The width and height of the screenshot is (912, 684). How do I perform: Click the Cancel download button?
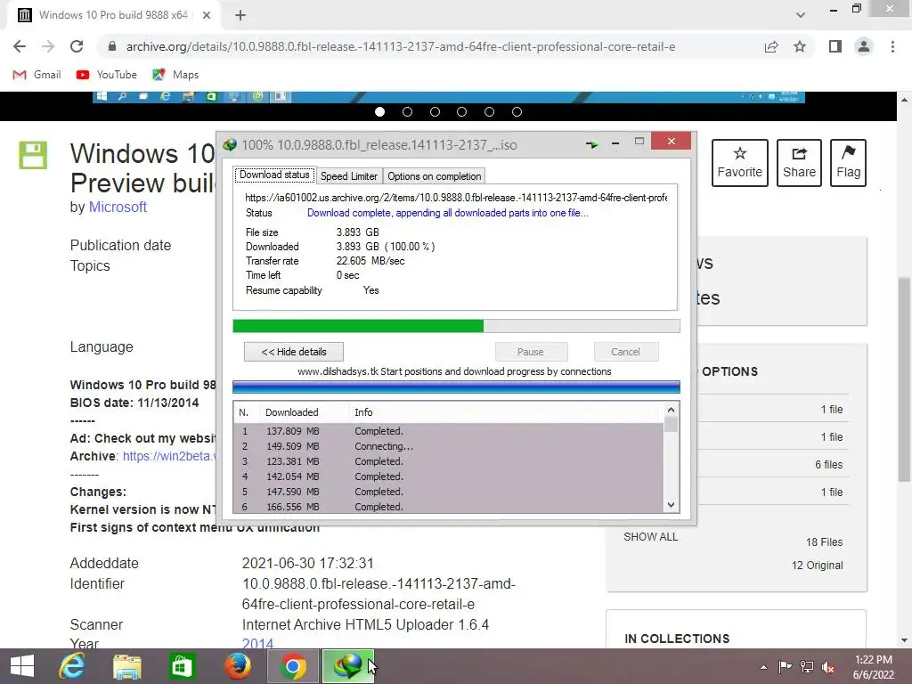click(x=625, y=352)
